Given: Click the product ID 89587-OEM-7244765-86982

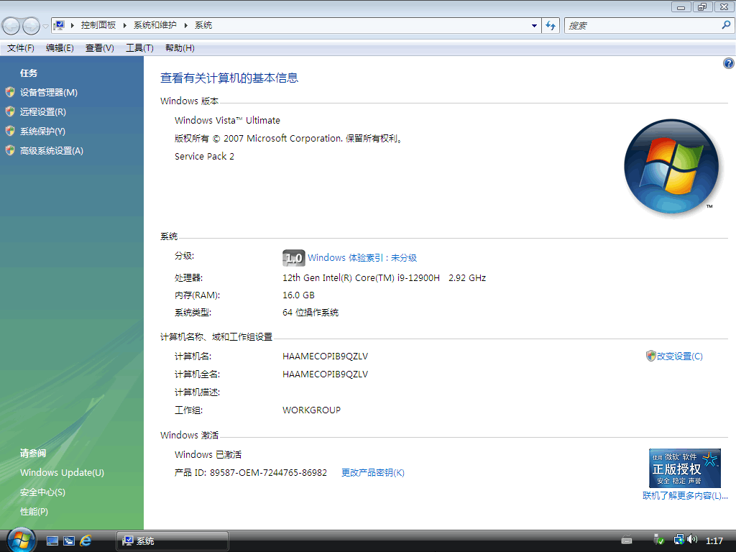Looking at the screenshot, I should (x=268, y=473).
